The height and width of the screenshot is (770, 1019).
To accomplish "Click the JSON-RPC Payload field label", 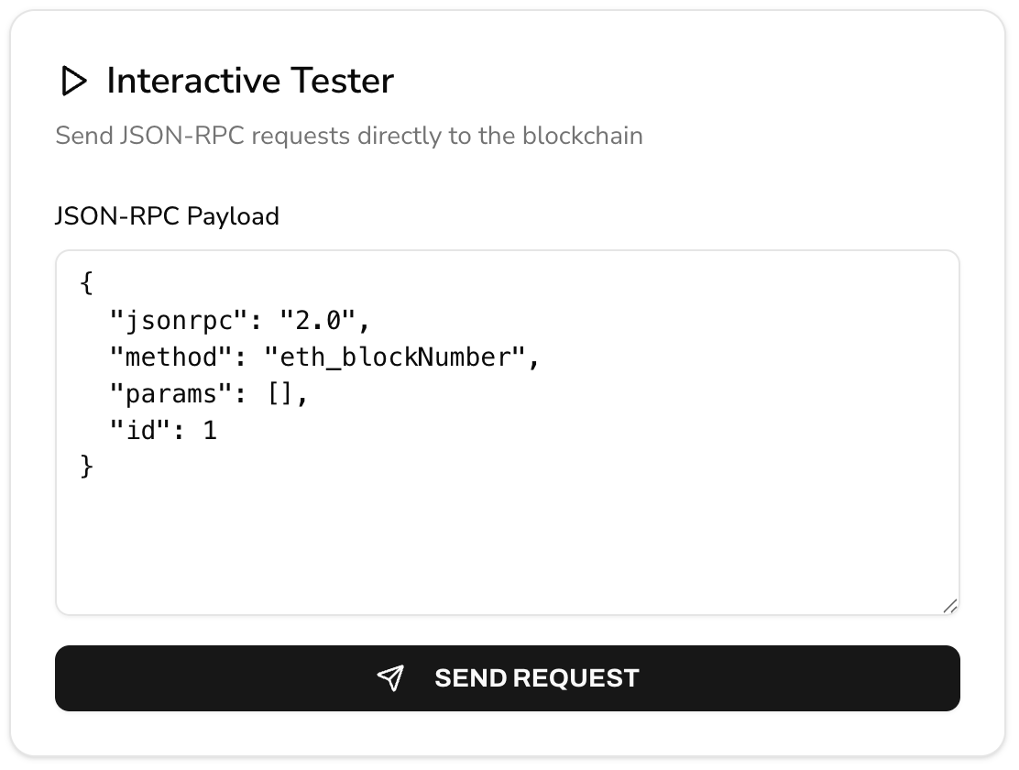I will pos(168,216).
